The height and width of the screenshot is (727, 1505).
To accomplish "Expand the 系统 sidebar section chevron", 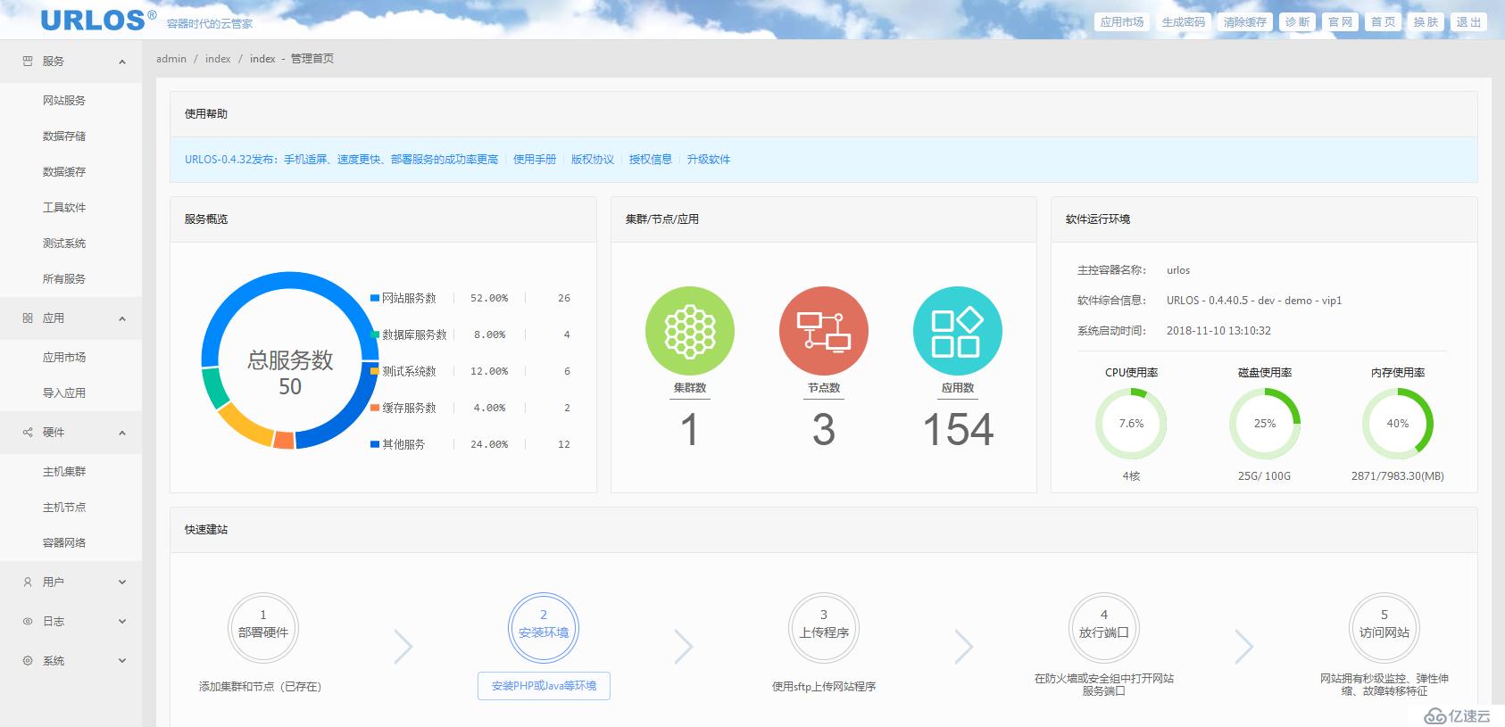I will [122, 661].
